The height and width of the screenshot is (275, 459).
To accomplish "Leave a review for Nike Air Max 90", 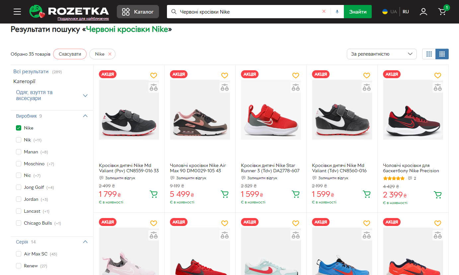I will (x=188, y=178).
